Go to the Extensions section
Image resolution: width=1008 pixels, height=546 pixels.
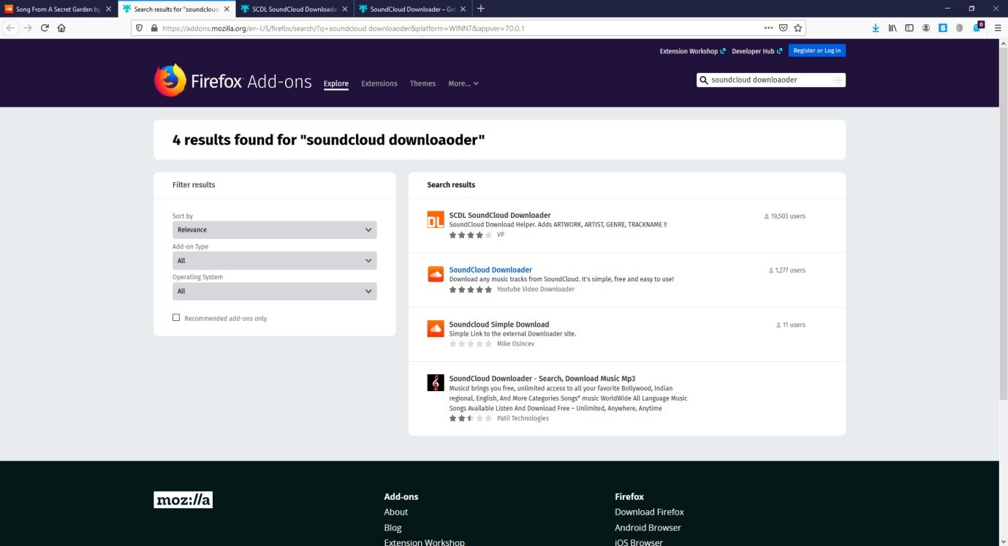click(379, 83)
